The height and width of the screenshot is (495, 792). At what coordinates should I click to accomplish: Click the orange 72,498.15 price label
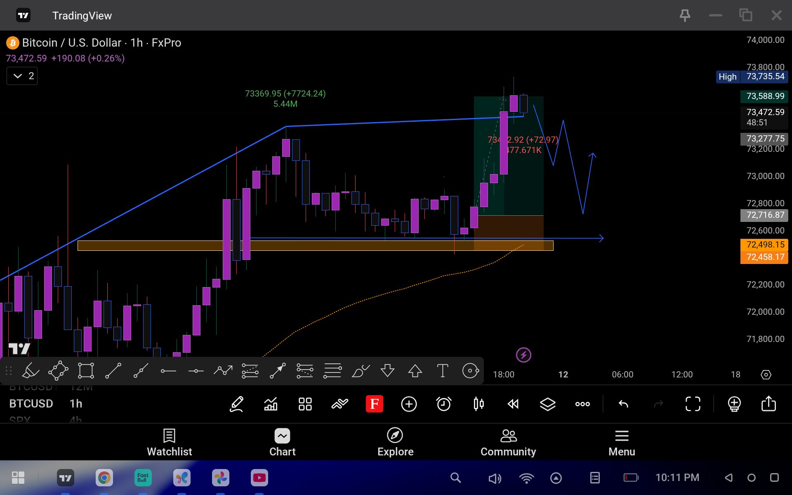764,245
